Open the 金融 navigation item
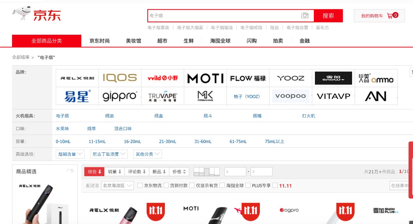Image resolution: width=413 pixels, height=224 pixels. [x=305, y=41]
